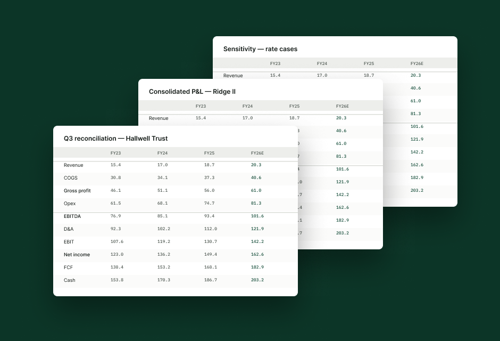Select EBITDA FY25 value 93.4
This screenshot has height=341, width=500.
point(209,216)
